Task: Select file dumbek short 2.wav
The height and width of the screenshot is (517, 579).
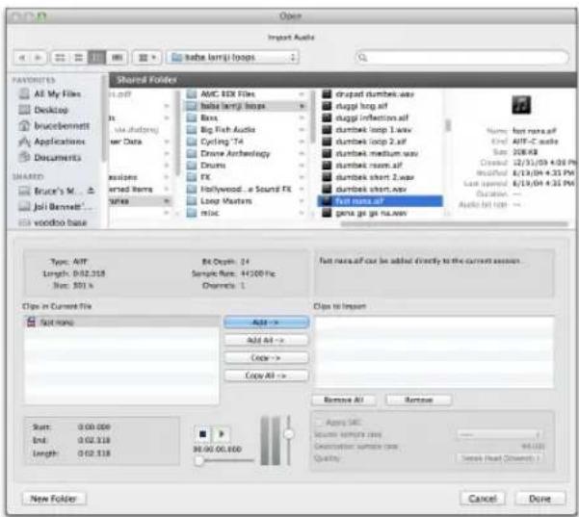Action: coord(381,177)
